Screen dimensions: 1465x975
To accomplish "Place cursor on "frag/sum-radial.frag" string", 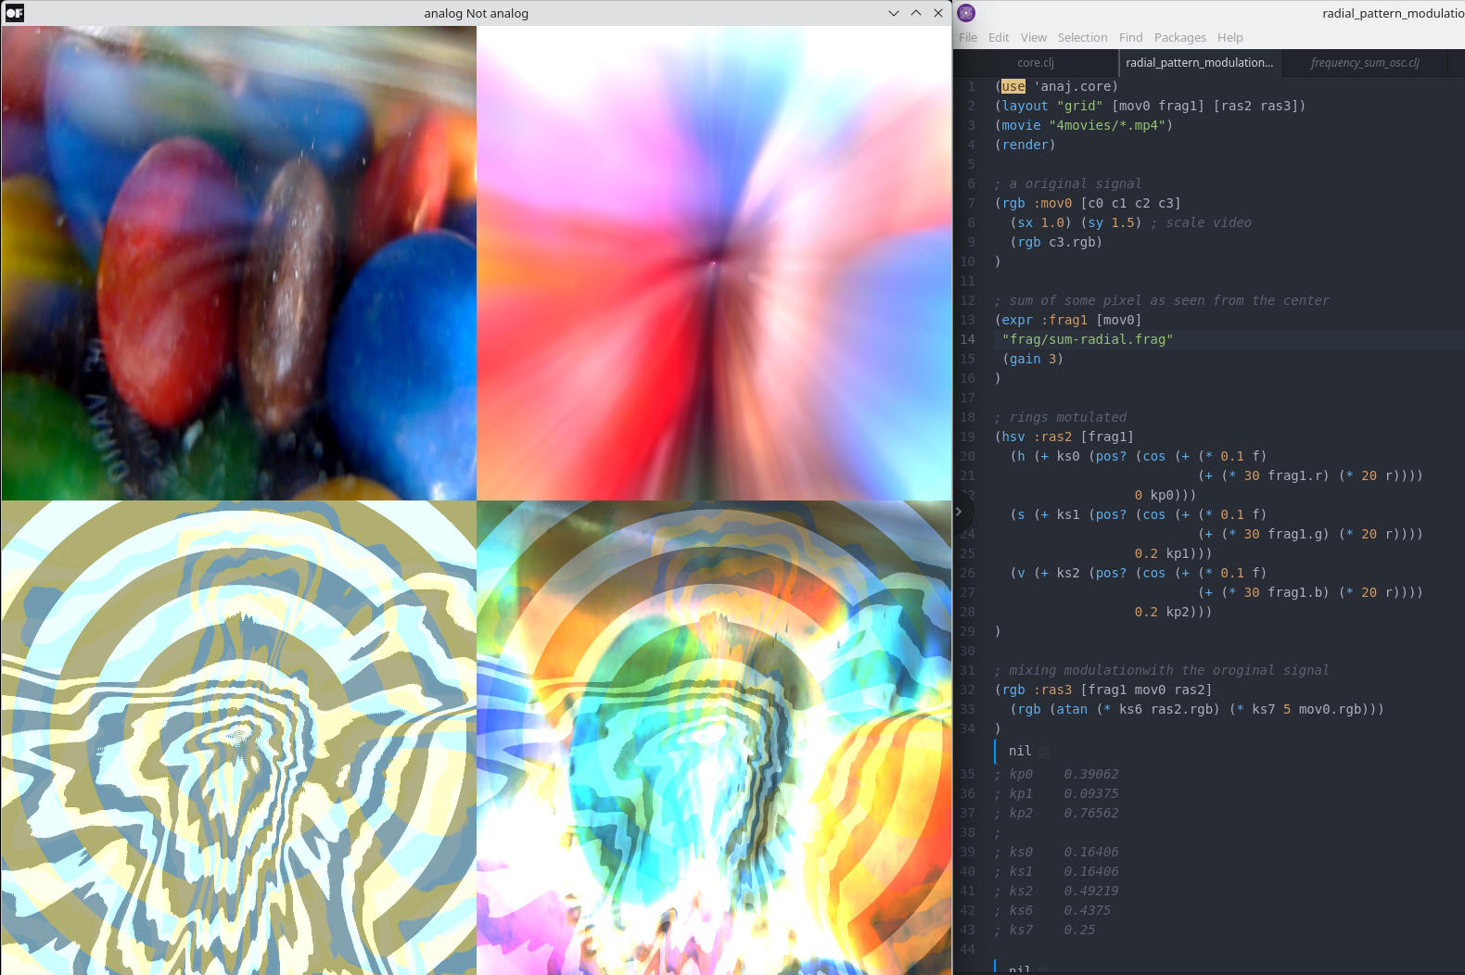I will [1088, 339].
